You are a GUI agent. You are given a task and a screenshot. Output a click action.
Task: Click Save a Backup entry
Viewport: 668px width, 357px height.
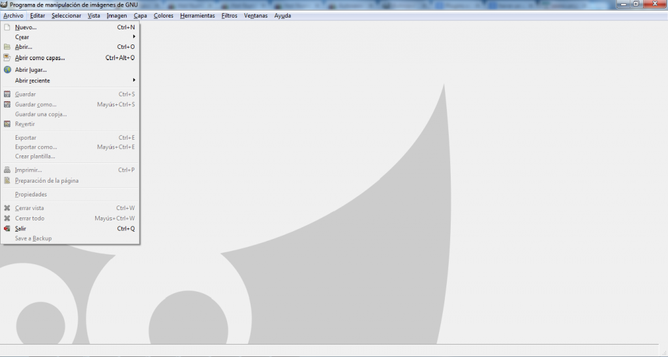click(70, 239)
